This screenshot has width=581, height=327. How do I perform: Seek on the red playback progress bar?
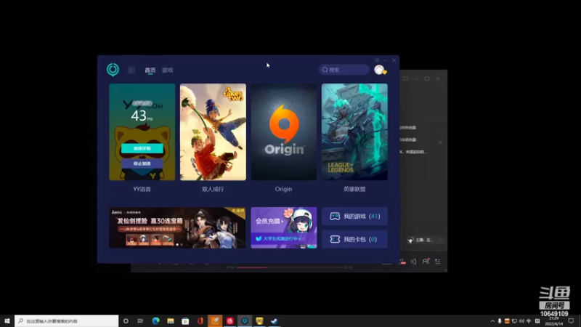coord(289,267)
